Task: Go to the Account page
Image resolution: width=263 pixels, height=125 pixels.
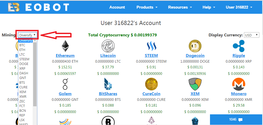Action: coord(117,7)
